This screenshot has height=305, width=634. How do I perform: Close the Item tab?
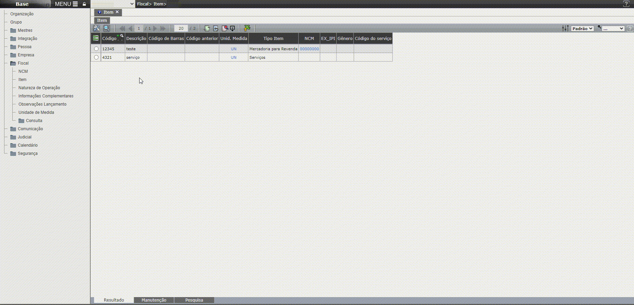pos(117,12)
